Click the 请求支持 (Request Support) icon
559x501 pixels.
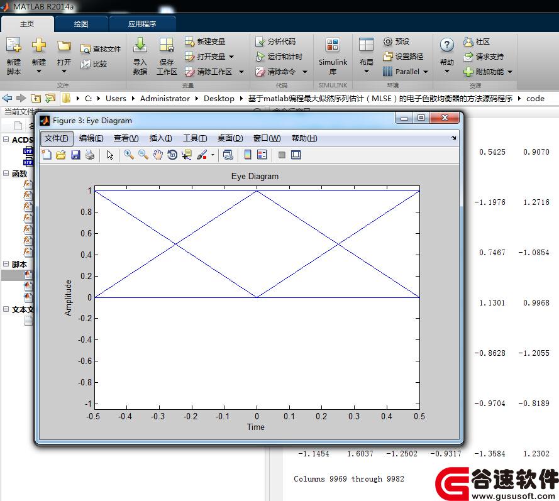click(468, 57)
